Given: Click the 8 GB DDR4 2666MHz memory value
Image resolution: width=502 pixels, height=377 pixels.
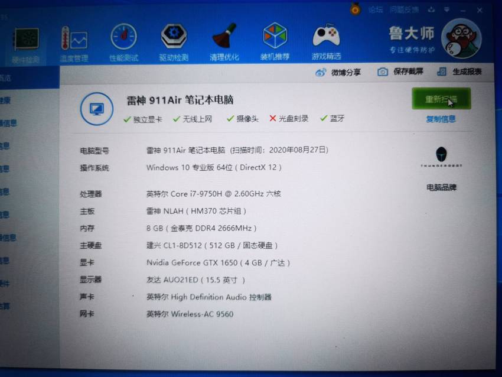Looking at the screenshot, I should click(x=201, y=228).
